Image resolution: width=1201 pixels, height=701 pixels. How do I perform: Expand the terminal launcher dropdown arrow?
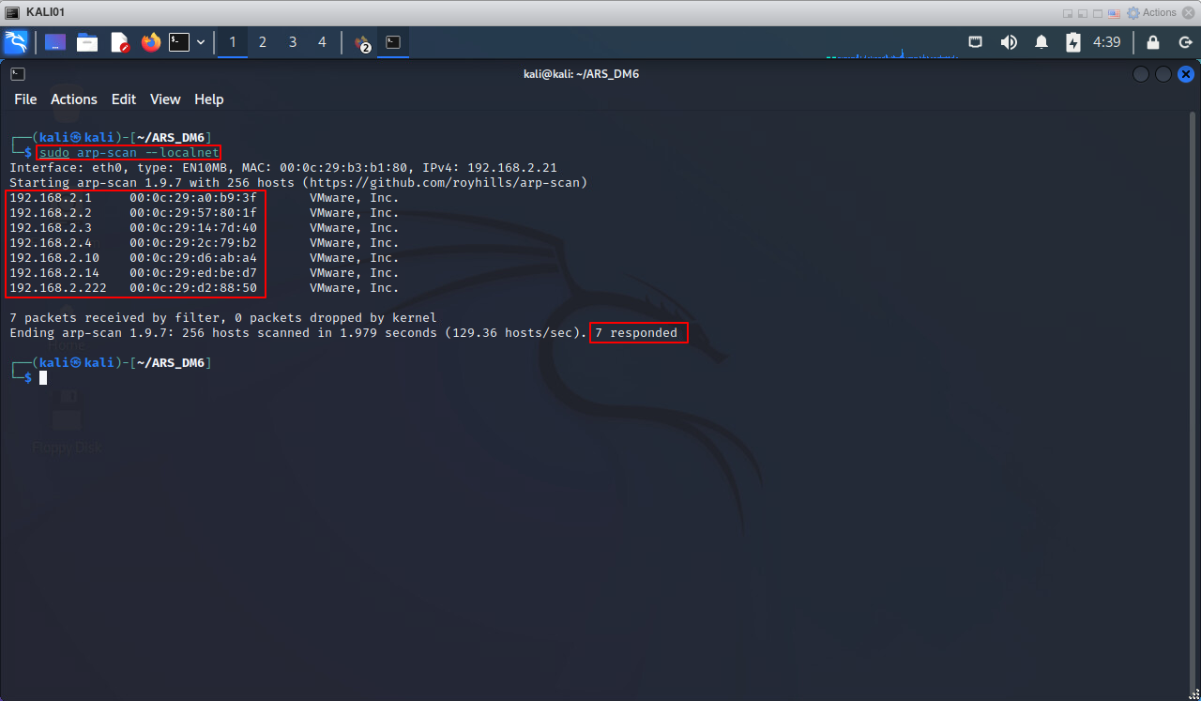coord(201,42)
